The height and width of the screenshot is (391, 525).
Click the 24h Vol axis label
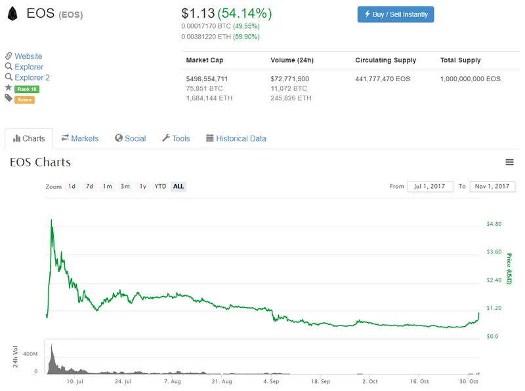pos(15,356)
